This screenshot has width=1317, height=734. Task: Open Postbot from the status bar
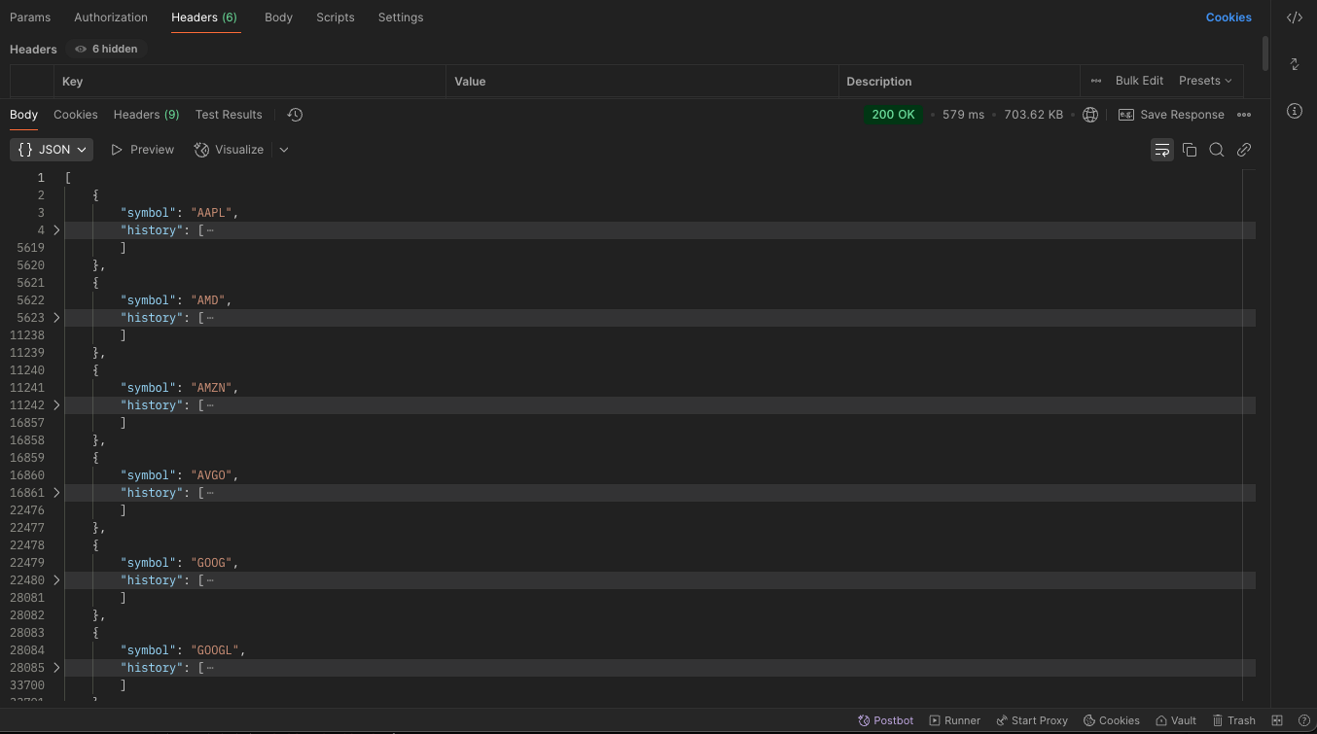885,720
